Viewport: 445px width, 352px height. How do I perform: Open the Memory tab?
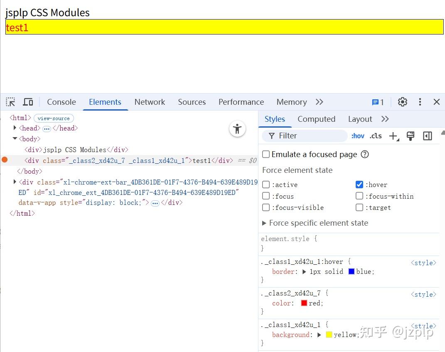(x=292, y=102)
